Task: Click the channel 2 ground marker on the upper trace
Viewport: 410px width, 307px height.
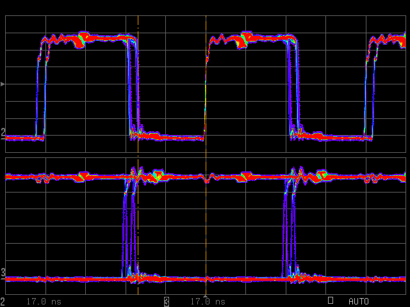Action: pos(3,134)
